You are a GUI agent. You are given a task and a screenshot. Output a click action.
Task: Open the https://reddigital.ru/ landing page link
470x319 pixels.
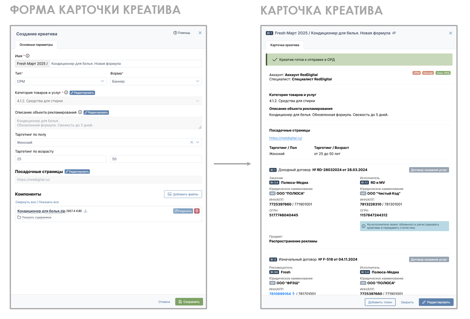285,138
